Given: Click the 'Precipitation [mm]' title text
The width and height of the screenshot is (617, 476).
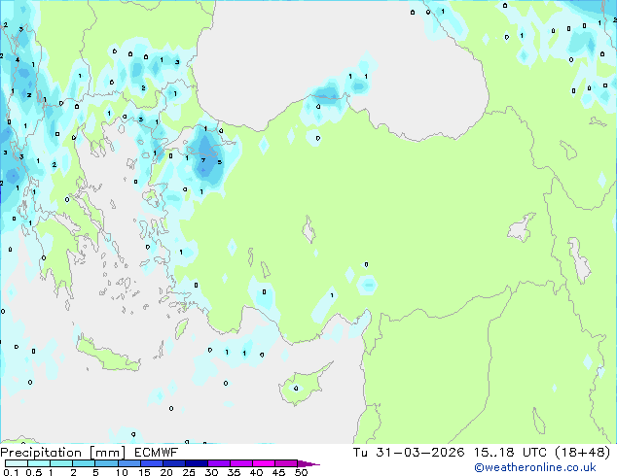Looking at the screenshot, I should point(63,453).
